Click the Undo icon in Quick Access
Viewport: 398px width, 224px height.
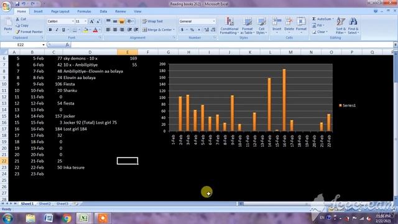[x=24, y=4]
